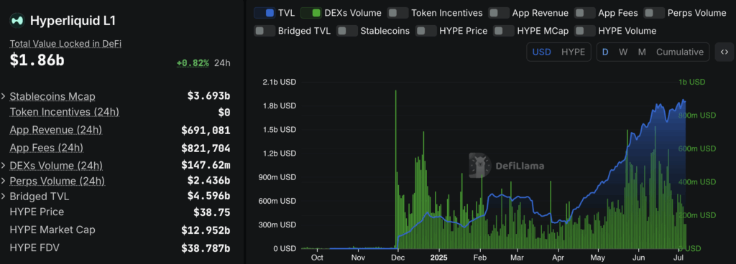
Task: Turn on the Perps Volume toggle
Action: [654, 13]
